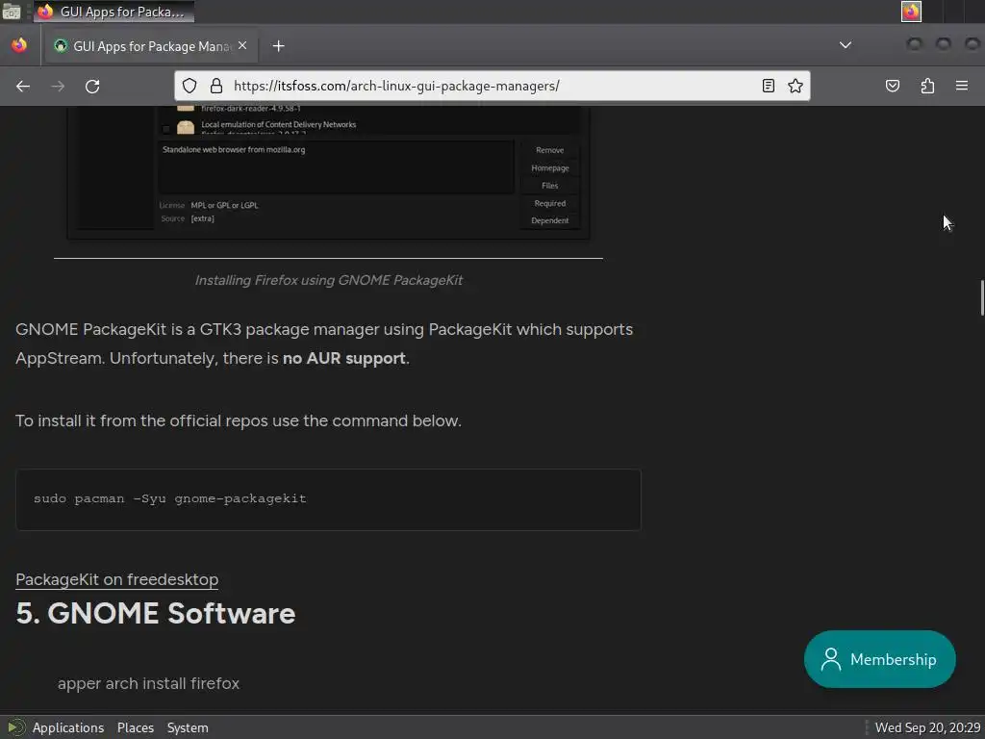Click the "no AUR support" bold text
The width and height of the screenshot is (985, 739).
click(344, 358)
